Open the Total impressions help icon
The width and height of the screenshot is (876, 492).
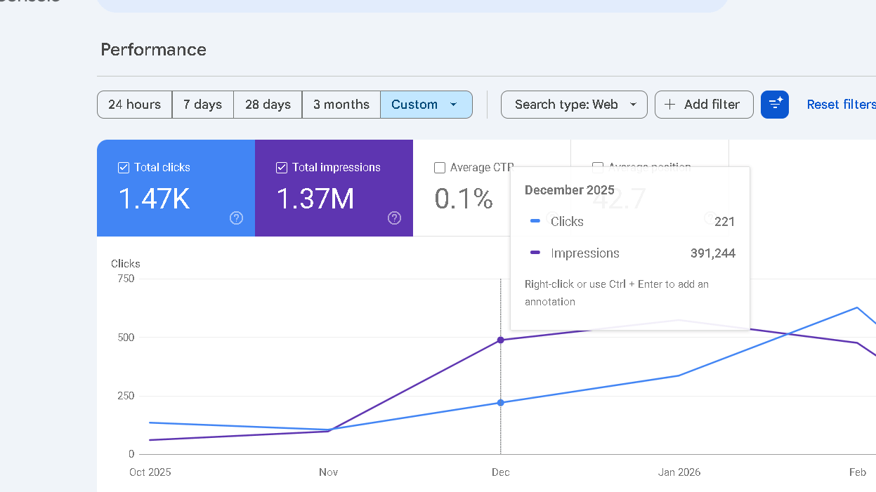click(394, 218)
